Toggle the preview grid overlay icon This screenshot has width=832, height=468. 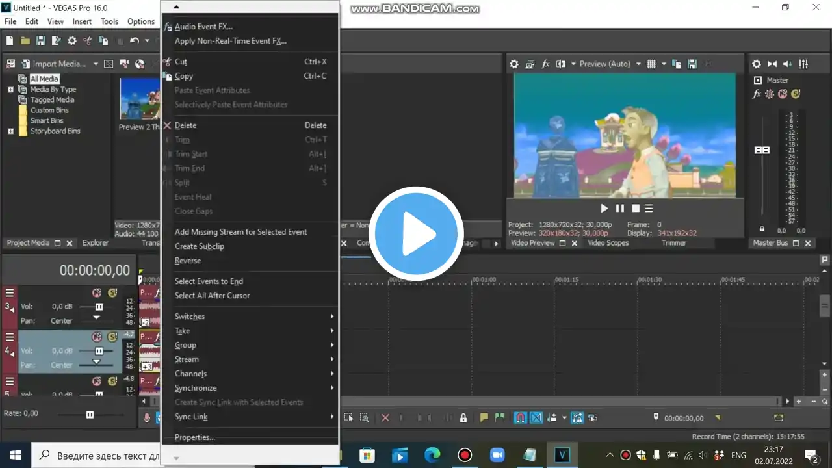651,64
